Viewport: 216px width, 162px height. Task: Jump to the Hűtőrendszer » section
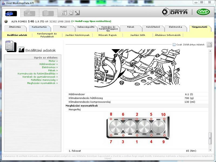click(x=49, y=64)
